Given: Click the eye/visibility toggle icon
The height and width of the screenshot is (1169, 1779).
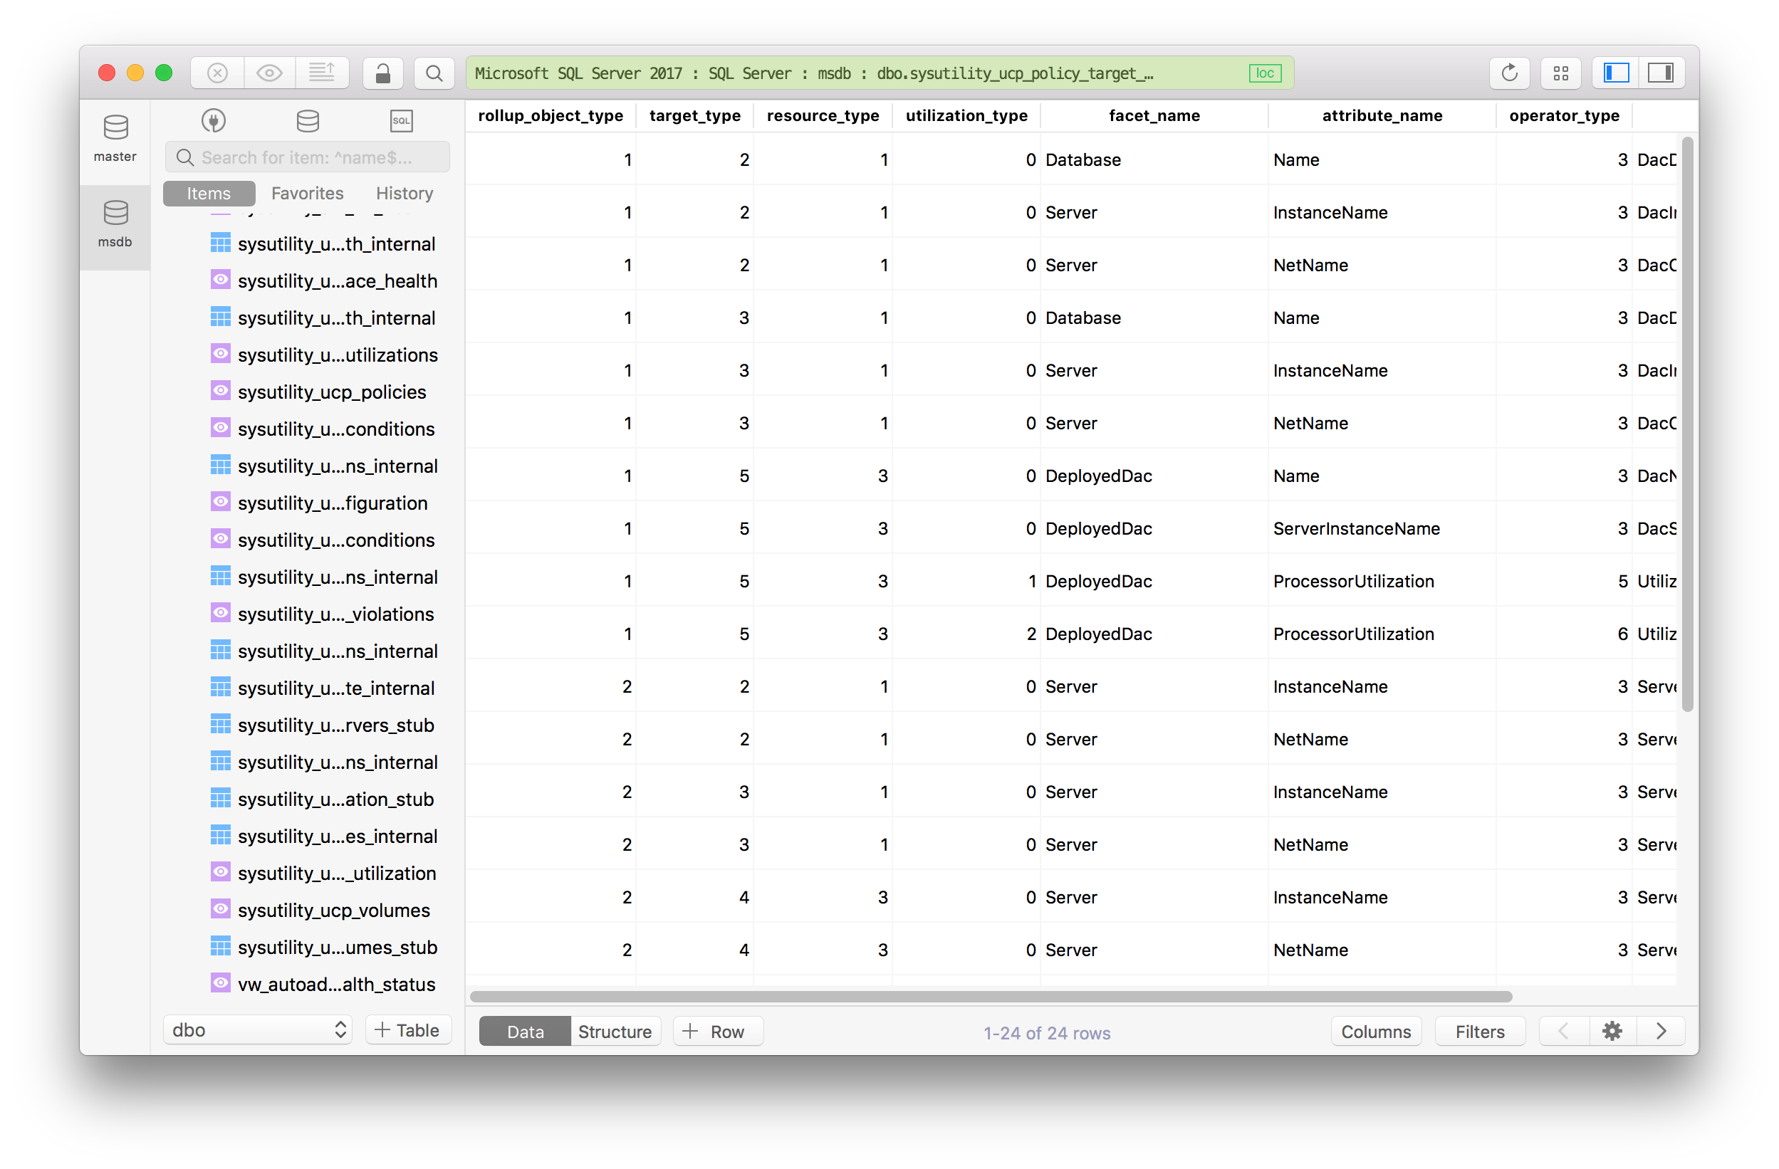Looking at the screenshot, I should pyautogui.click(x=268, y=73).
